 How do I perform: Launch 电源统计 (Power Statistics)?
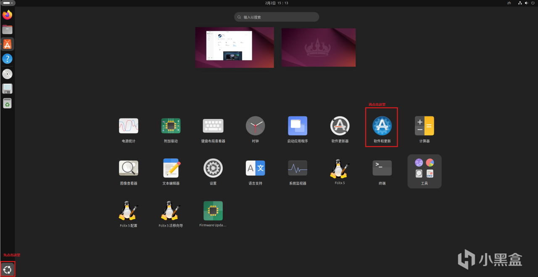[129, 130]
